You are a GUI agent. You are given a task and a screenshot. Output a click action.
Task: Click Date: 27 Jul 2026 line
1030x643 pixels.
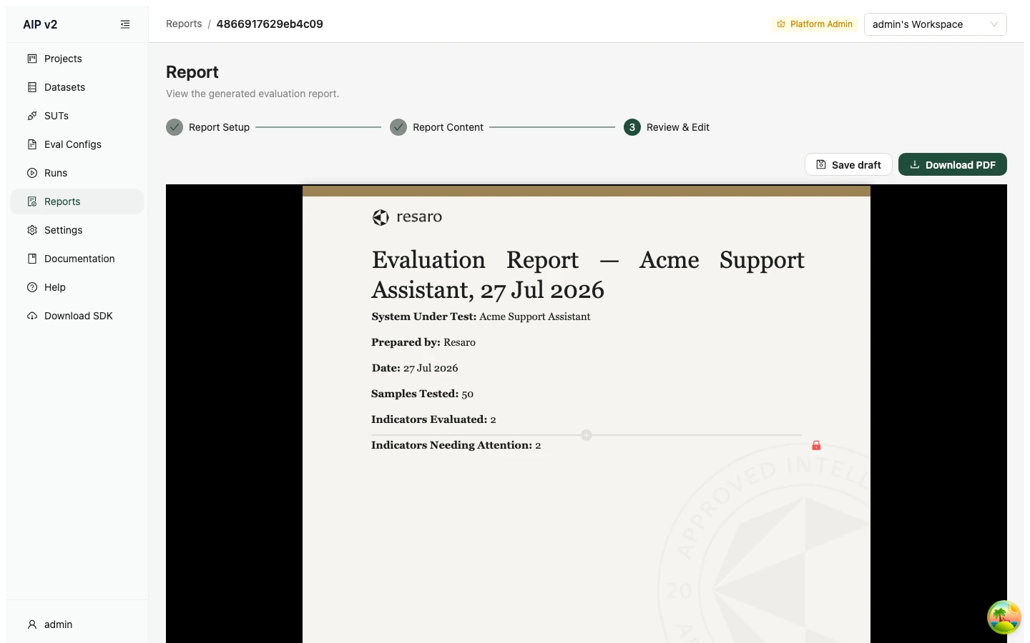(415, 368)
